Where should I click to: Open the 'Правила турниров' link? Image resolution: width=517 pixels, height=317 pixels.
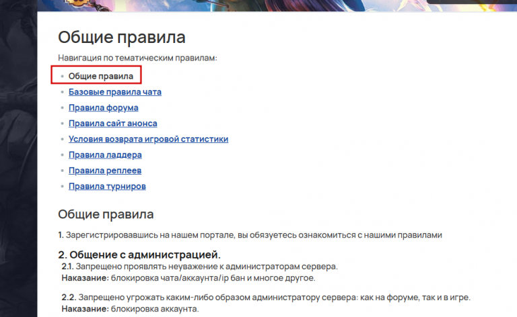click(x=107, y=187)
